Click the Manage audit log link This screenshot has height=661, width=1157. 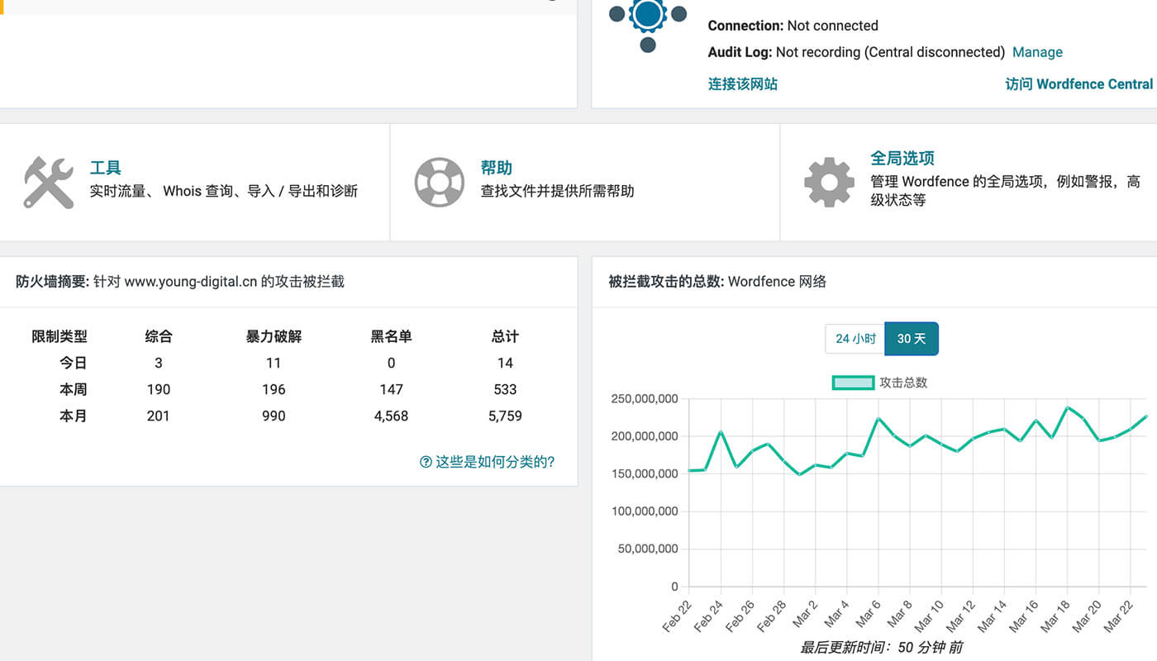tap(1037, 52)
